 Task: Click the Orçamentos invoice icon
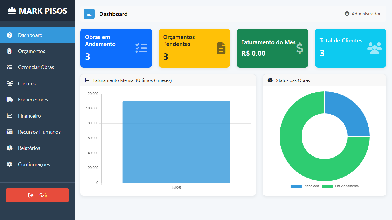(x=9, y=51)
